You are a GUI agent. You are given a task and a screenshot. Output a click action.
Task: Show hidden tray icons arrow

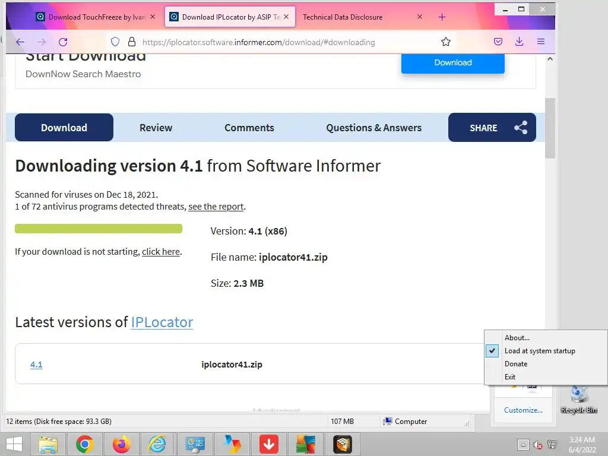tap(522, 444)
